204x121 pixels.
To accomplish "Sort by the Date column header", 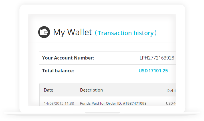I will 49,90.
